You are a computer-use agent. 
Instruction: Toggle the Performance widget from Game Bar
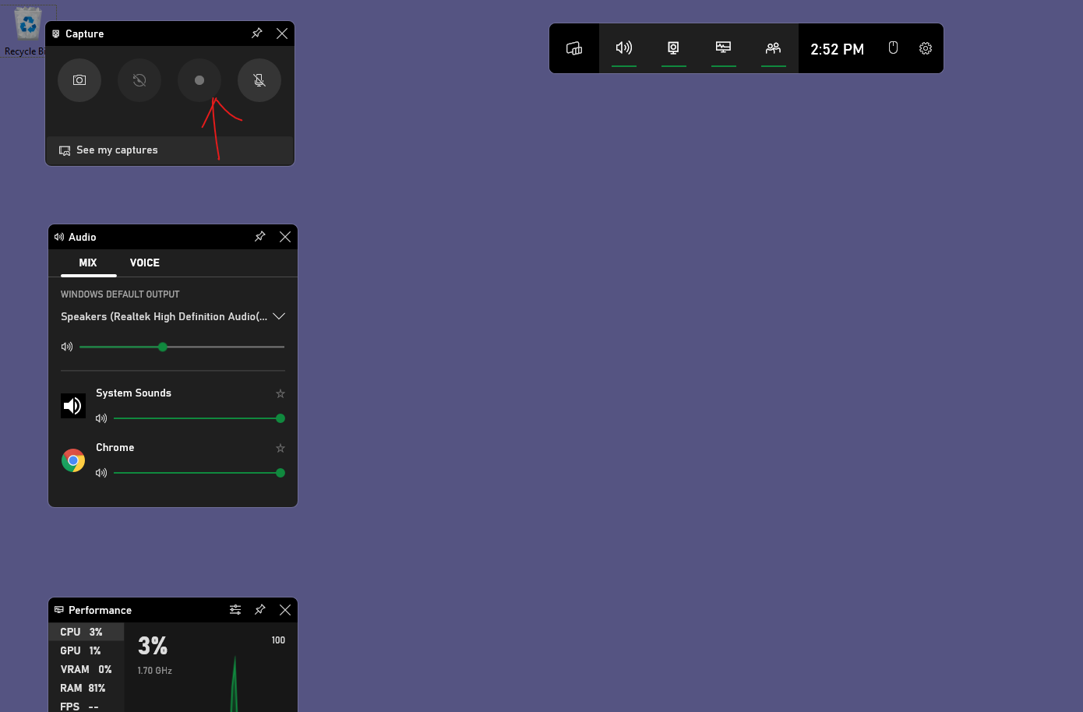(x=724, y=48)
